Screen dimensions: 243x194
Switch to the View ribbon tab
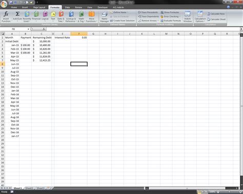(90, 7)
